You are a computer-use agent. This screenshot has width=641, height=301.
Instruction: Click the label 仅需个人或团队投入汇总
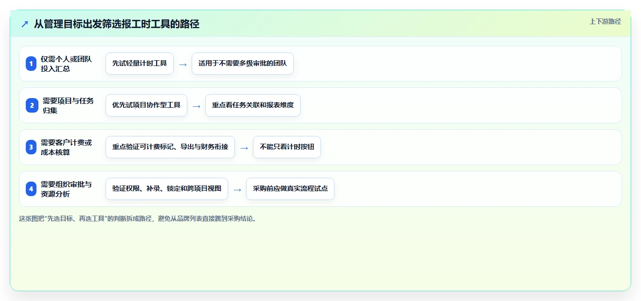(66, 64)
